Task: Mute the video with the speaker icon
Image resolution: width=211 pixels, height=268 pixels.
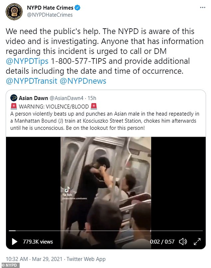Action: [183, 242]
